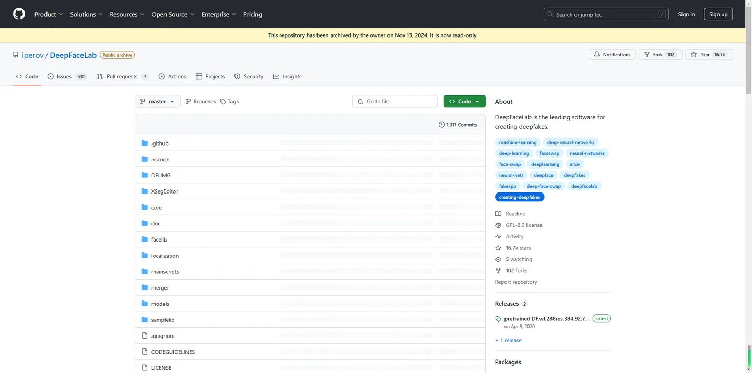
Task: Click the mainscripts folder icon
Action: (145, 271)
